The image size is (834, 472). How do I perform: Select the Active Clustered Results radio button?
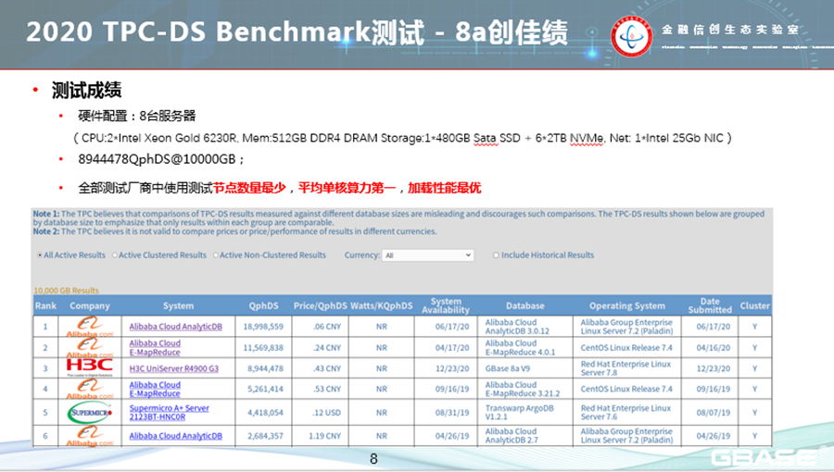(114, 255)
